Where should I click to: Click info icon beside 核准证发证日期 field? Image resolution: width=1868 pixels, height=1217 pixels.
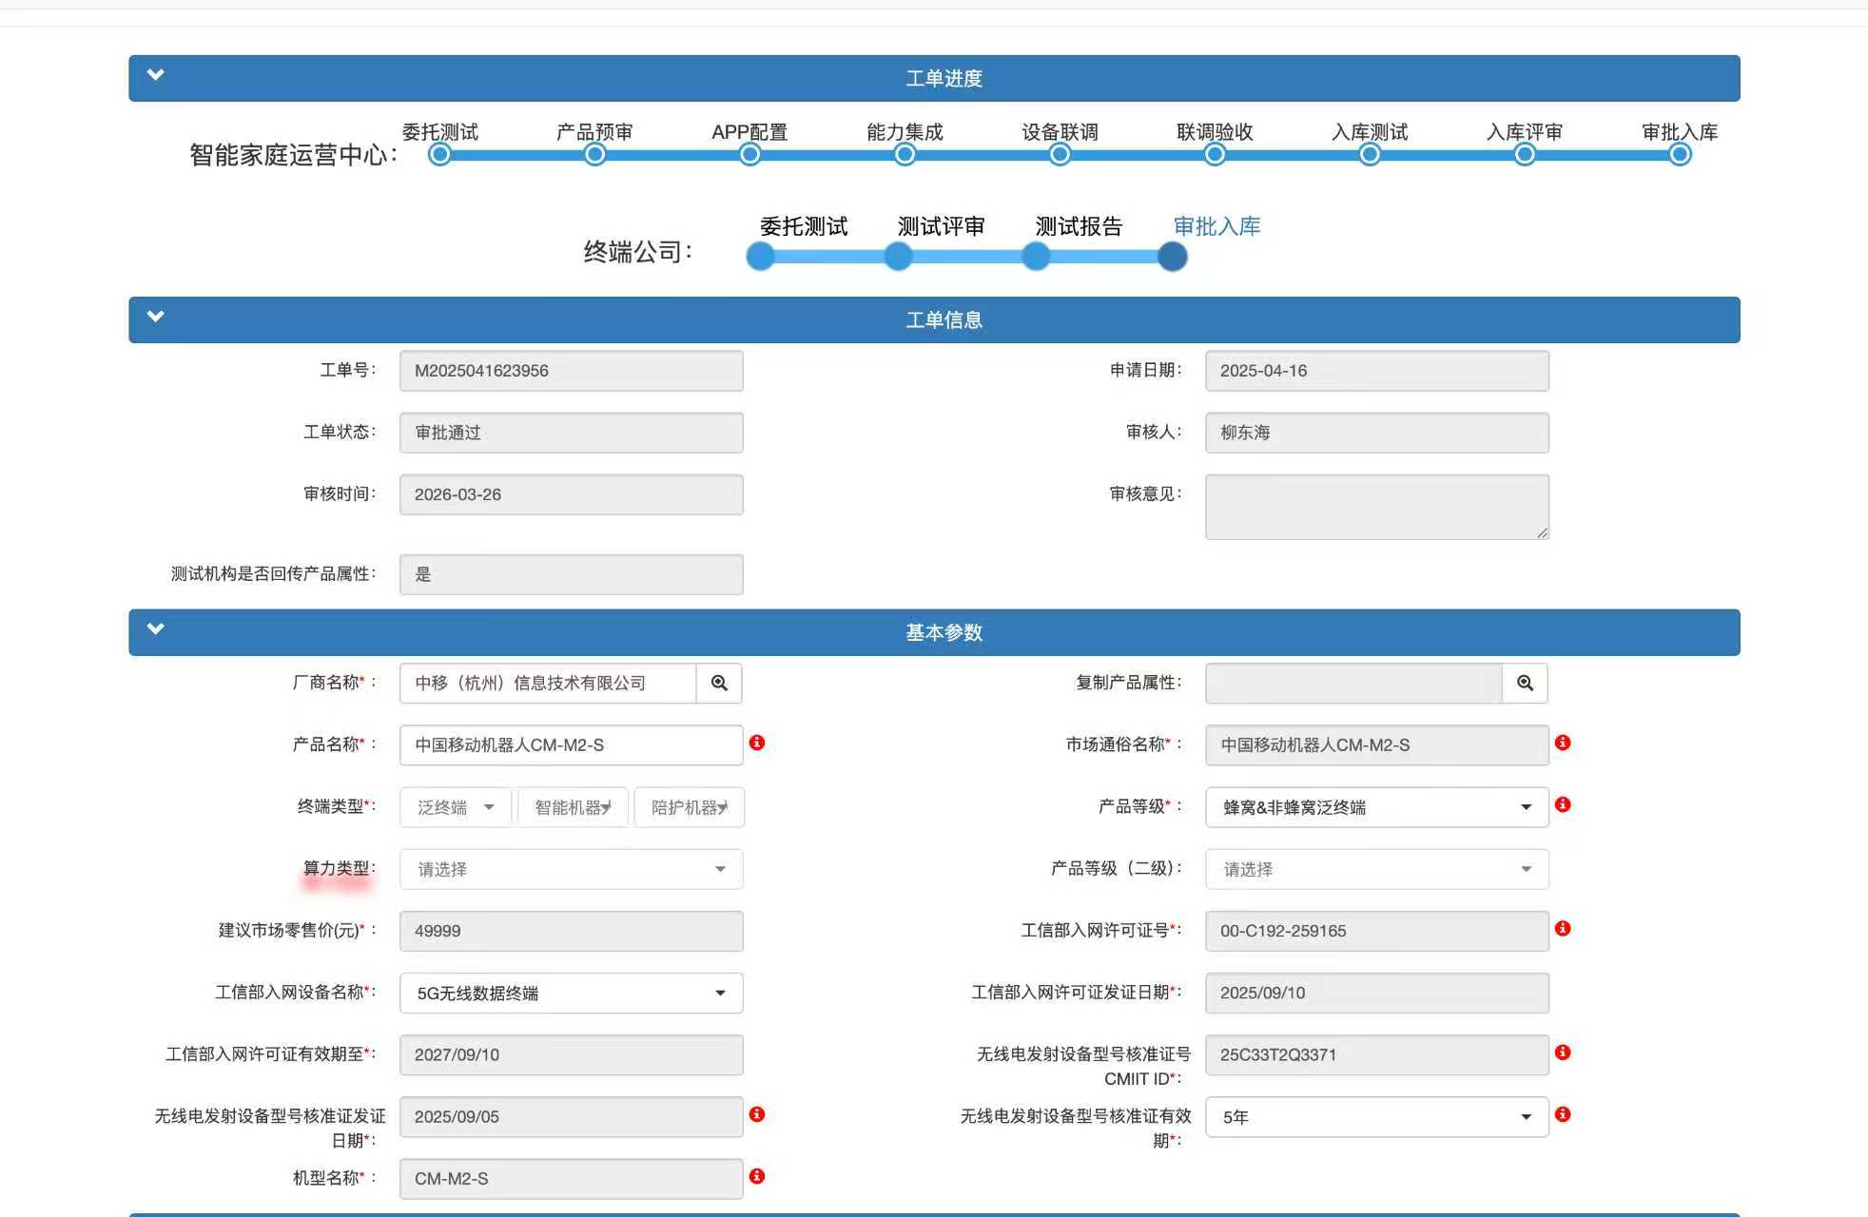coord(757,1114)
